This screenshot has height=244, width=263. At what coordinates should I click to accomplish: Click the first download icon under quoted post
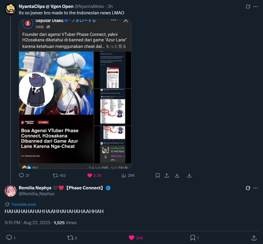click(x=177, y=175)
